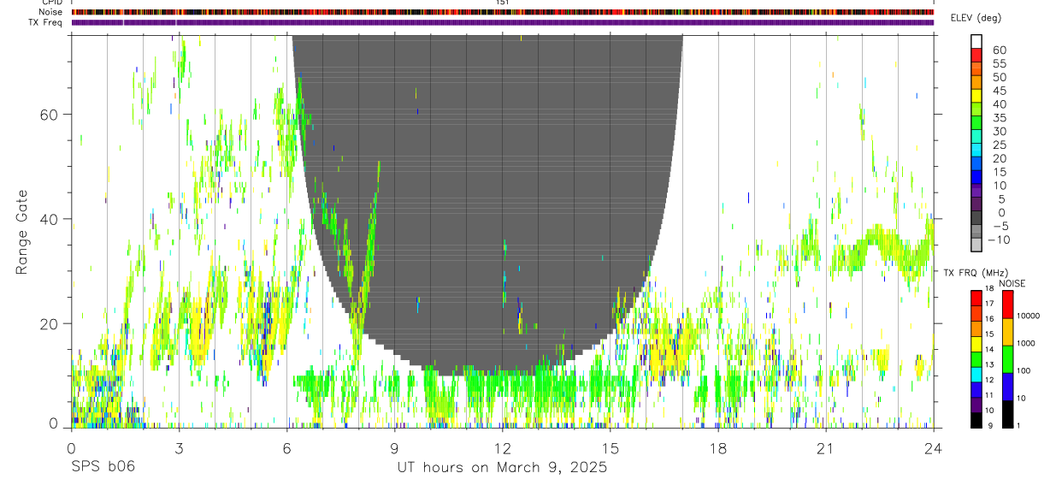
Task: Click the 'TX Freq' strip label at top left
Action: (x=46, y=21)
